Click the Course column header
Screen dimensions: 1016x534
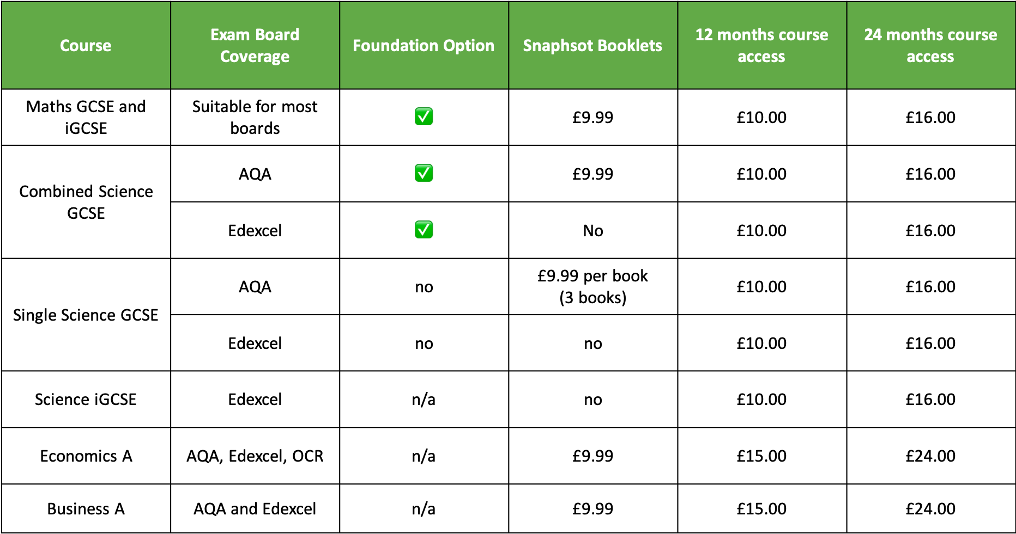click(86, 45)
